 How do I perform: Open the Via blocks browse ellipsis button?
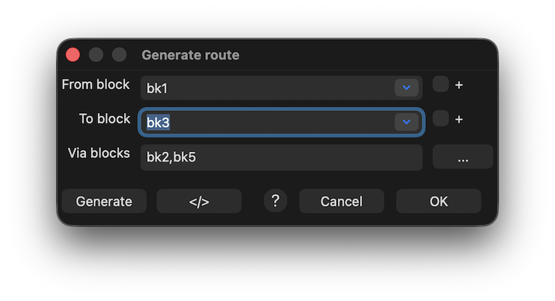463,157
